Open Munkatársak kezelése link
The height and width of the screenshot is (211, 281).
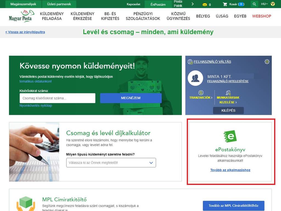click(228, 100)
